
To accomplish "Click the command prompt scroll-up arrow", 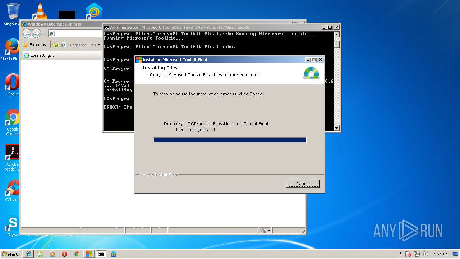I will (337, 35).
